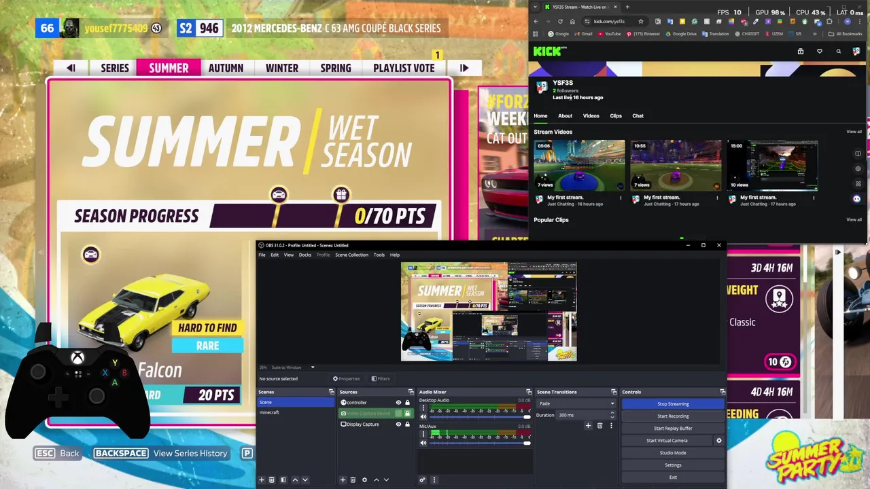Screen dimensions: 870x489
Task: Float the Scenes dock
Action: (331, 392)
